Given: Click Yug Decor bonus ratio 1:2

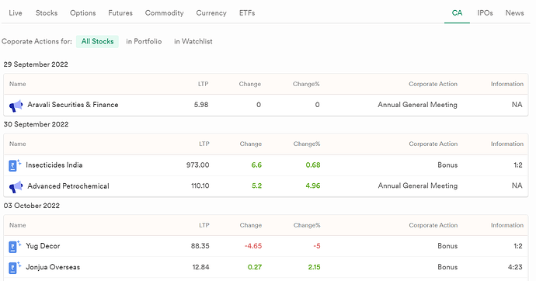Looking at the screenshot, I should click(x=518, y=246).
